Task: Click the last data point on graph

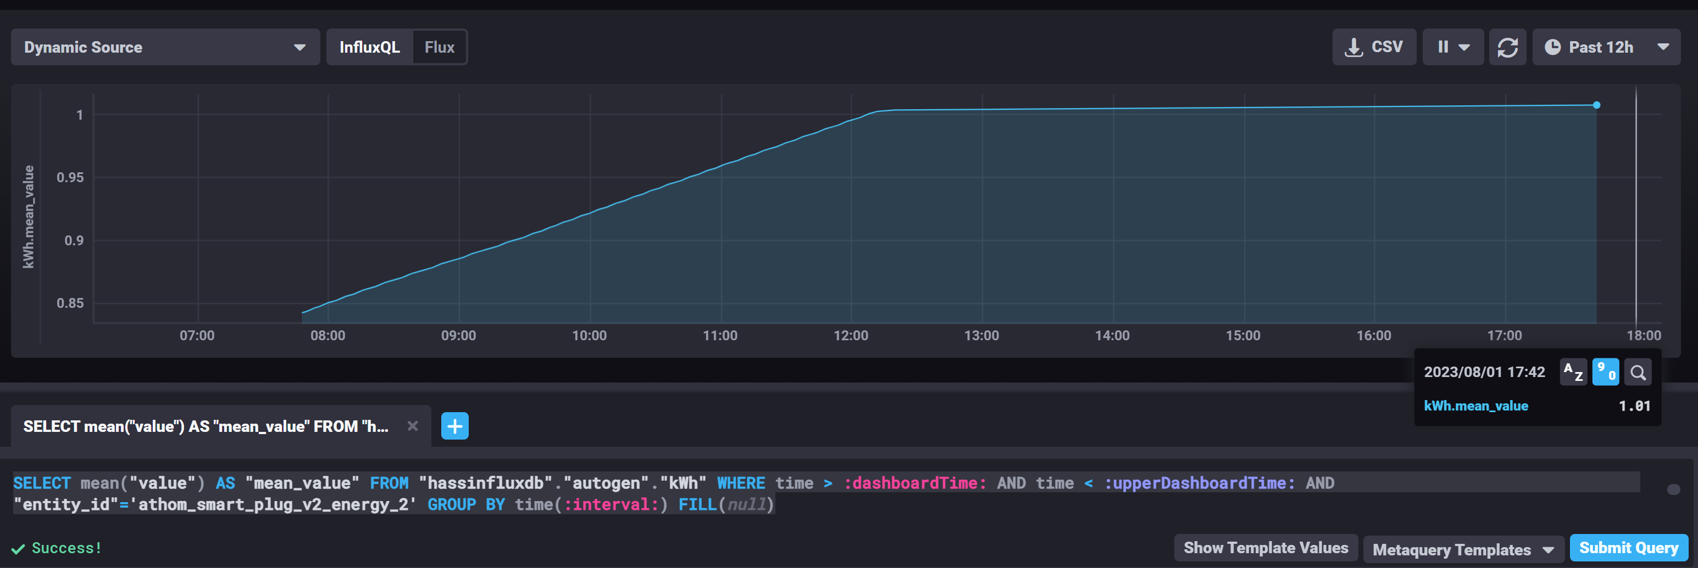Action: tap(1596, 105)
